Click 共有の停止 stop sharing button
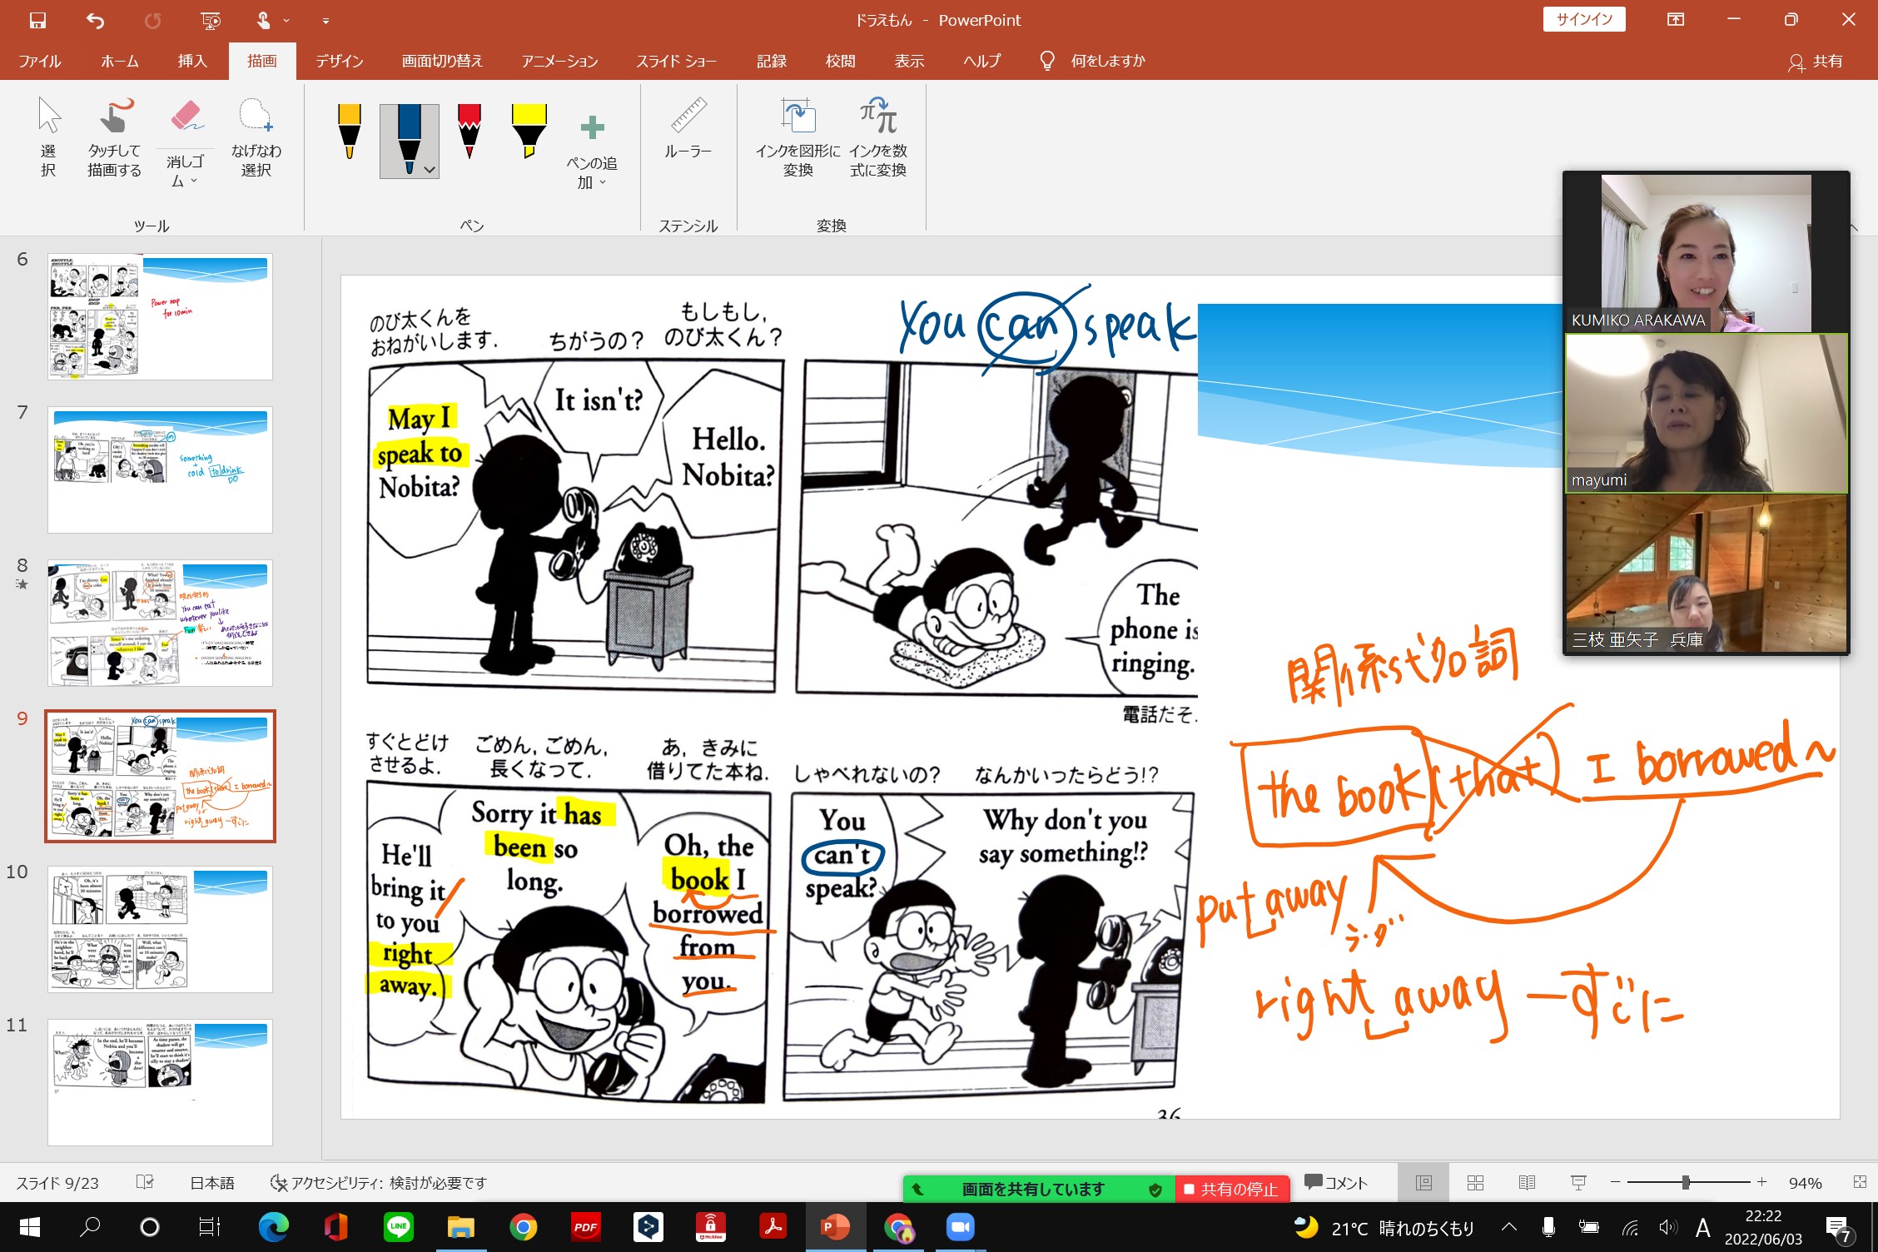1878x1252 pixels. point(1232,1190)
